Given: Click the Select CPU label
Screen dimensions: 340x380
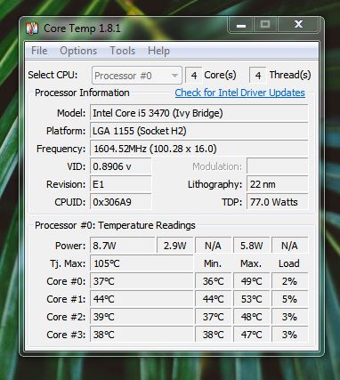Looking at the screenshot, I should coord(53,75).
